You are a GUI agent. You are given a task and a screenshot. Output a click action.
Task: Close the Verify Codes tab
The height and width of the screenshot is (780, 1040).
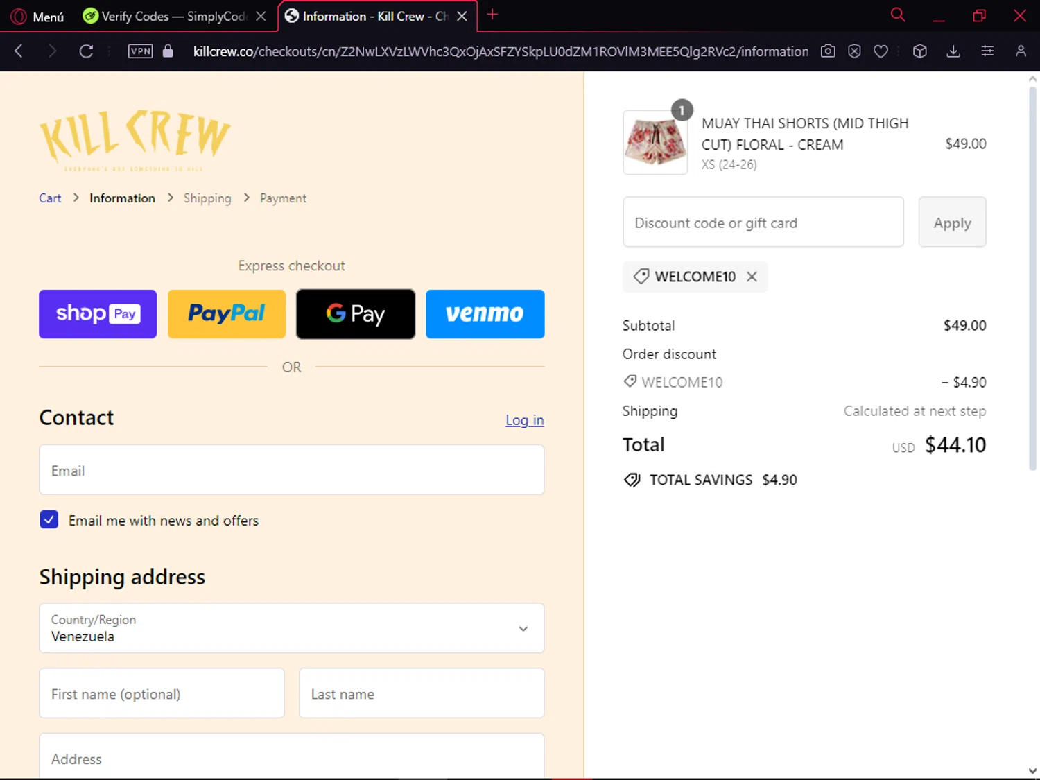point(261,16)
